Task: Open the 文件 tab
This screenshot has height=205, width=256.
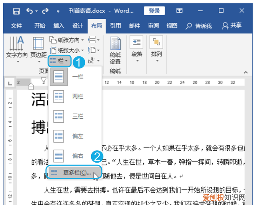Action: click(16, 26)
